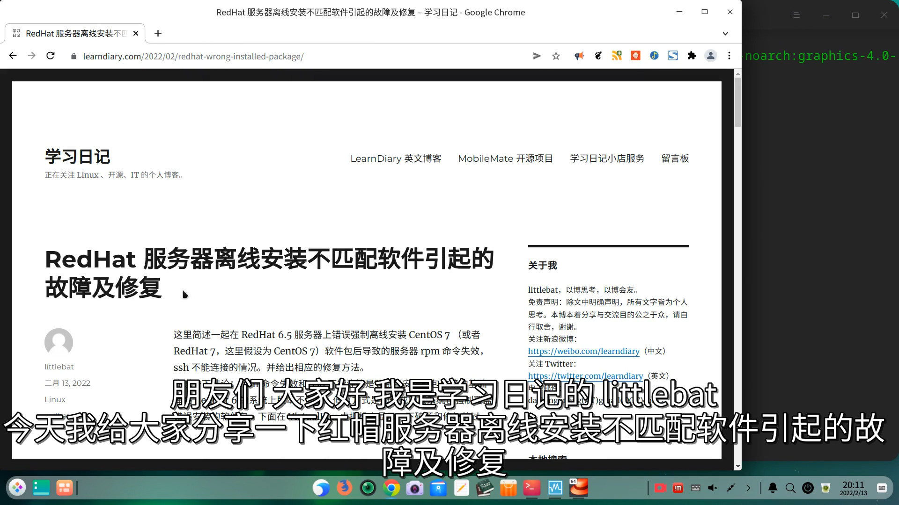The width and height of the screenshot is (899, 505).
Task: Click the GNOME footprint extension icon
Action: tap(598, 56)
